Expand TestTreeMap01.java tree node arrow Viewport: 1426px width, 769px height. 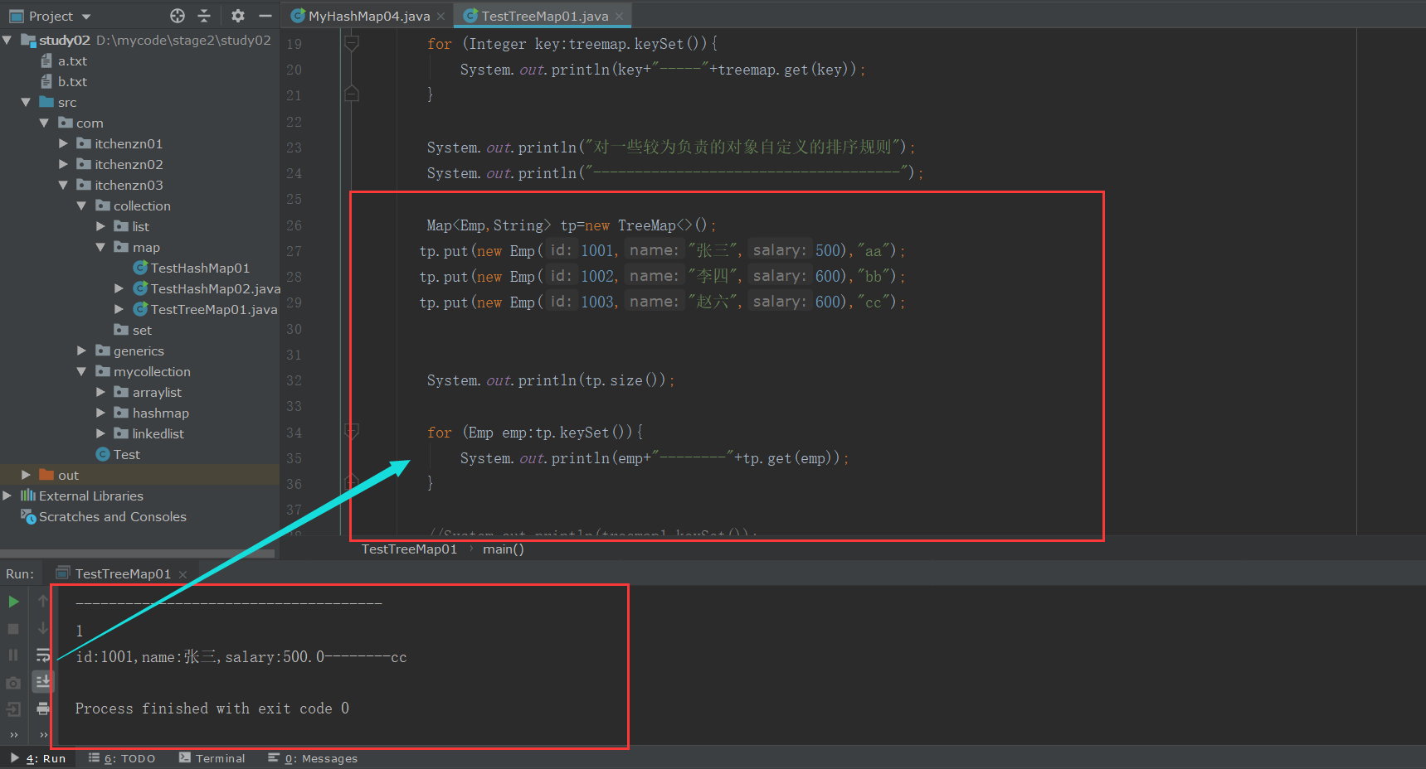tap(119, 309)
